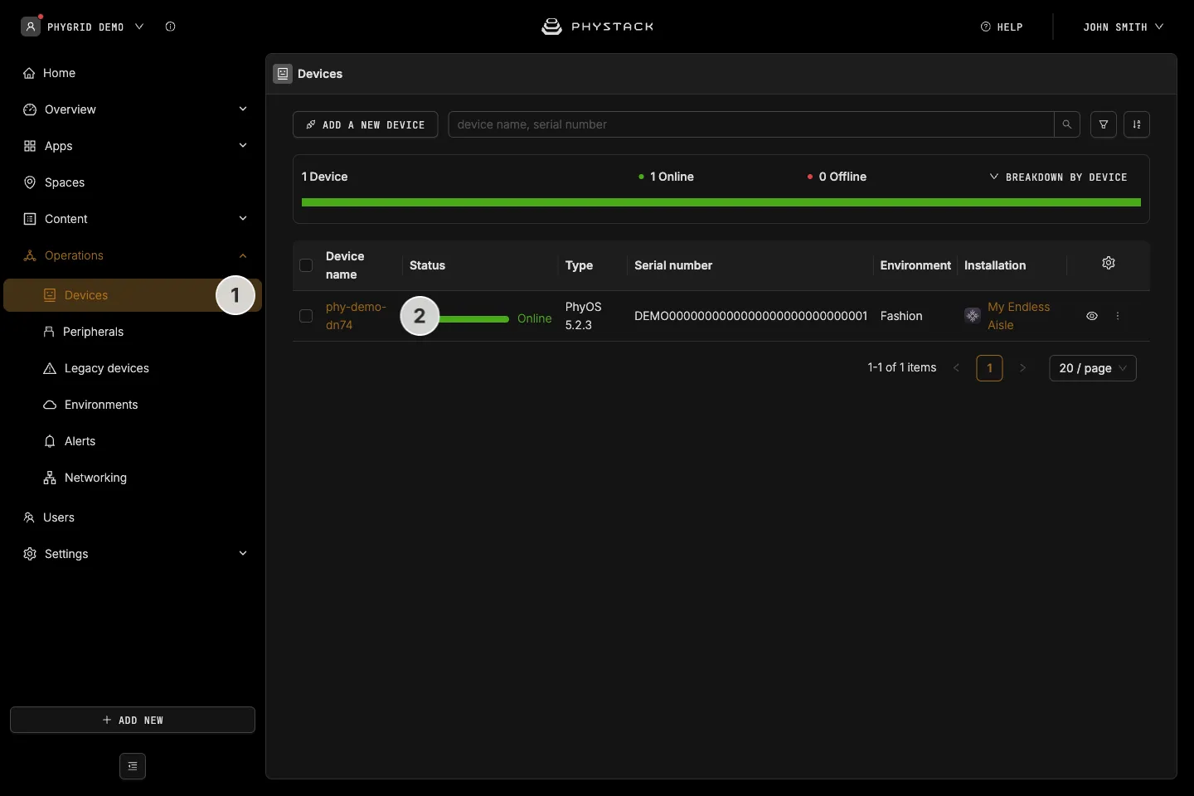
Task: Open the 20 / page dropdown
Action: pos(1093,368)
